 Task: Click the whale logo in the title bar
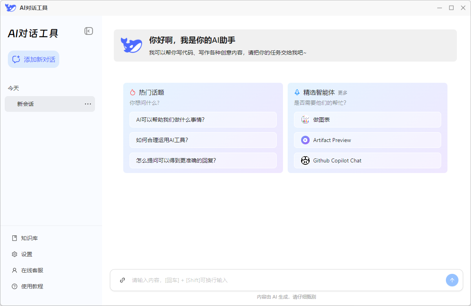pos(11,7)
